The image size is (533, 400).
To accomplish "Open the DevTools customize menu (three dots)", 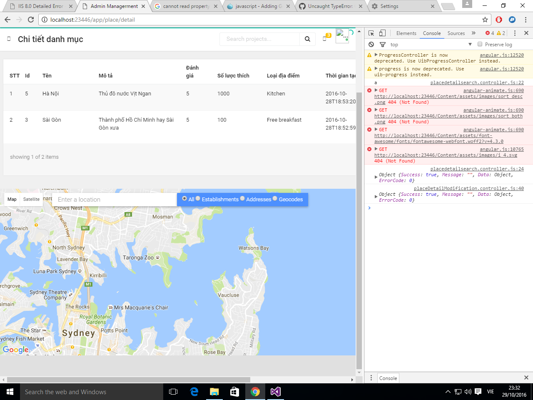I will pyautogui.click(x=515, y=33).
